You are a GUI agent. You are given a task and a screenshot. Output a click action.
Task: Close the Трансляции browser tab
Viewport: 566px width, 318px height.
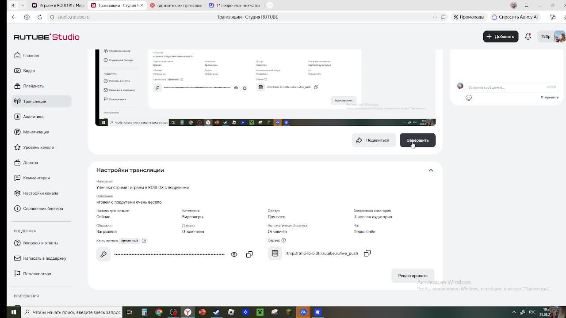tap(141, 5)
